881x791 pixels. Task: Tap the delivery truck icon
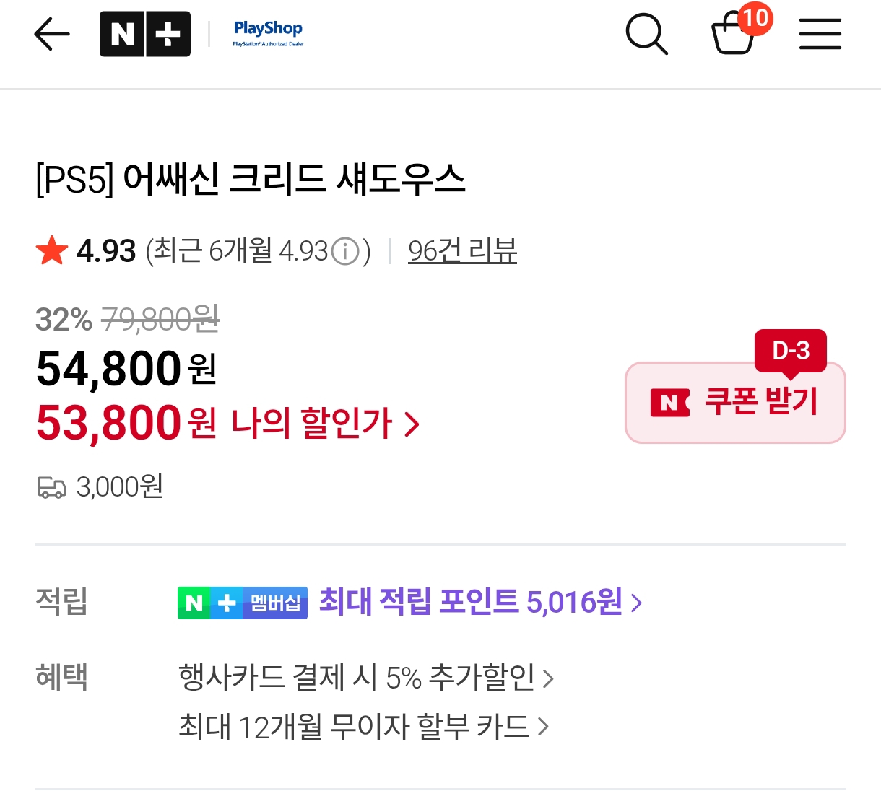51,488
